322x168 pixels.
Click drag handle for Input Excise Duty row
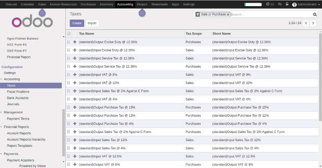[x=75, y=50]
